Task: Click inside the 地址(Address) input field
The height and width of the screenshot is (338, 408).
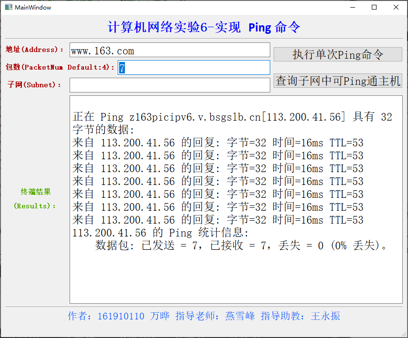Action: click(x=169, y=50)
